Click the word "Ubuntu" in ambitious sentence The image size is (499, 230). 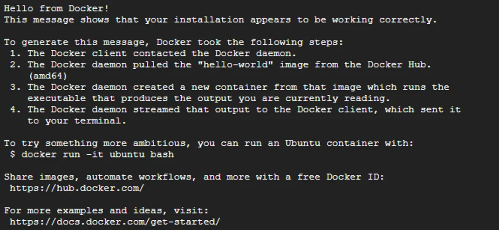point(303,144)
